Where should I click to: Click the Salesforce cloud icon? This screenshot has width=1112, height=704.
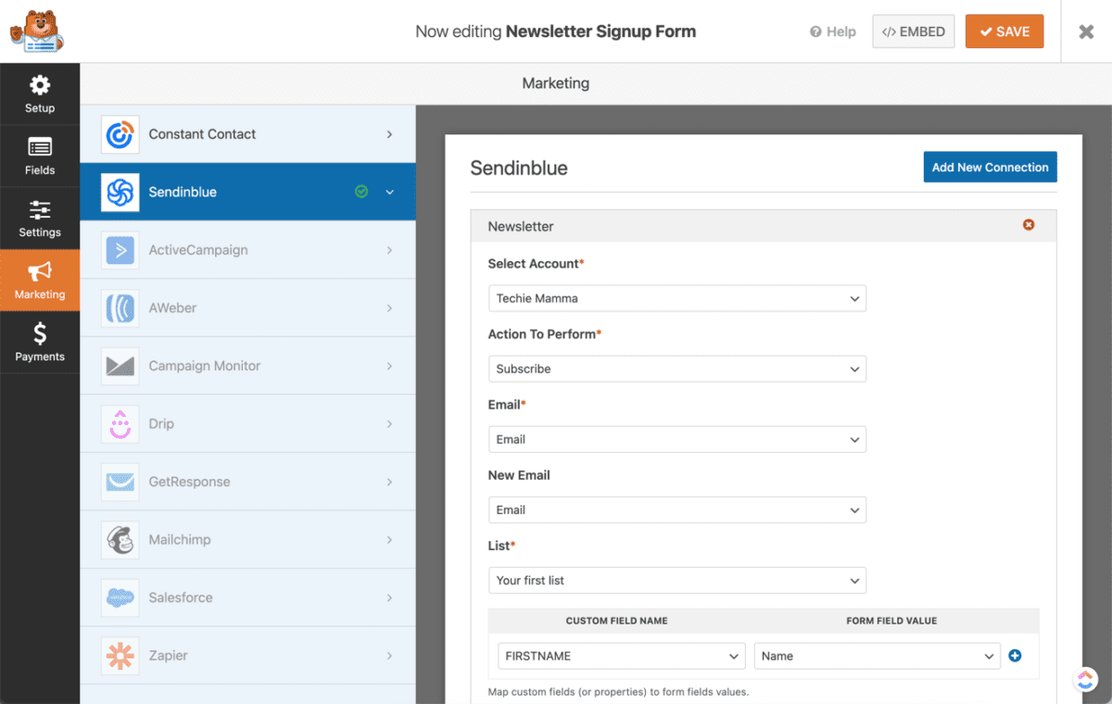(x=120, y=597)
